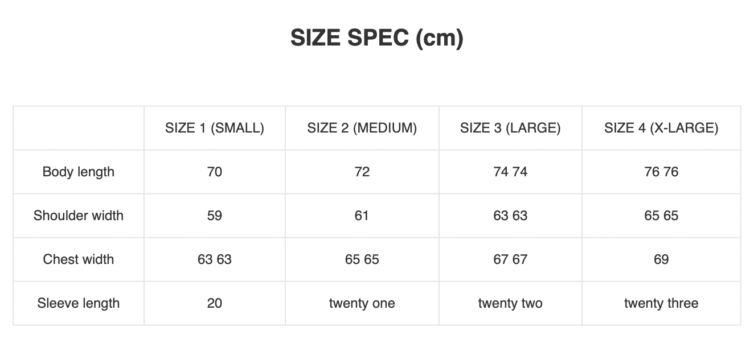Select the X-Large chest width value 69

661,259
